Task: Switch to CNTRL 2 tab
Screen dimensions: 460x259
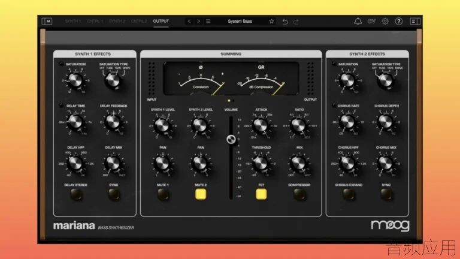Action: 139,21
